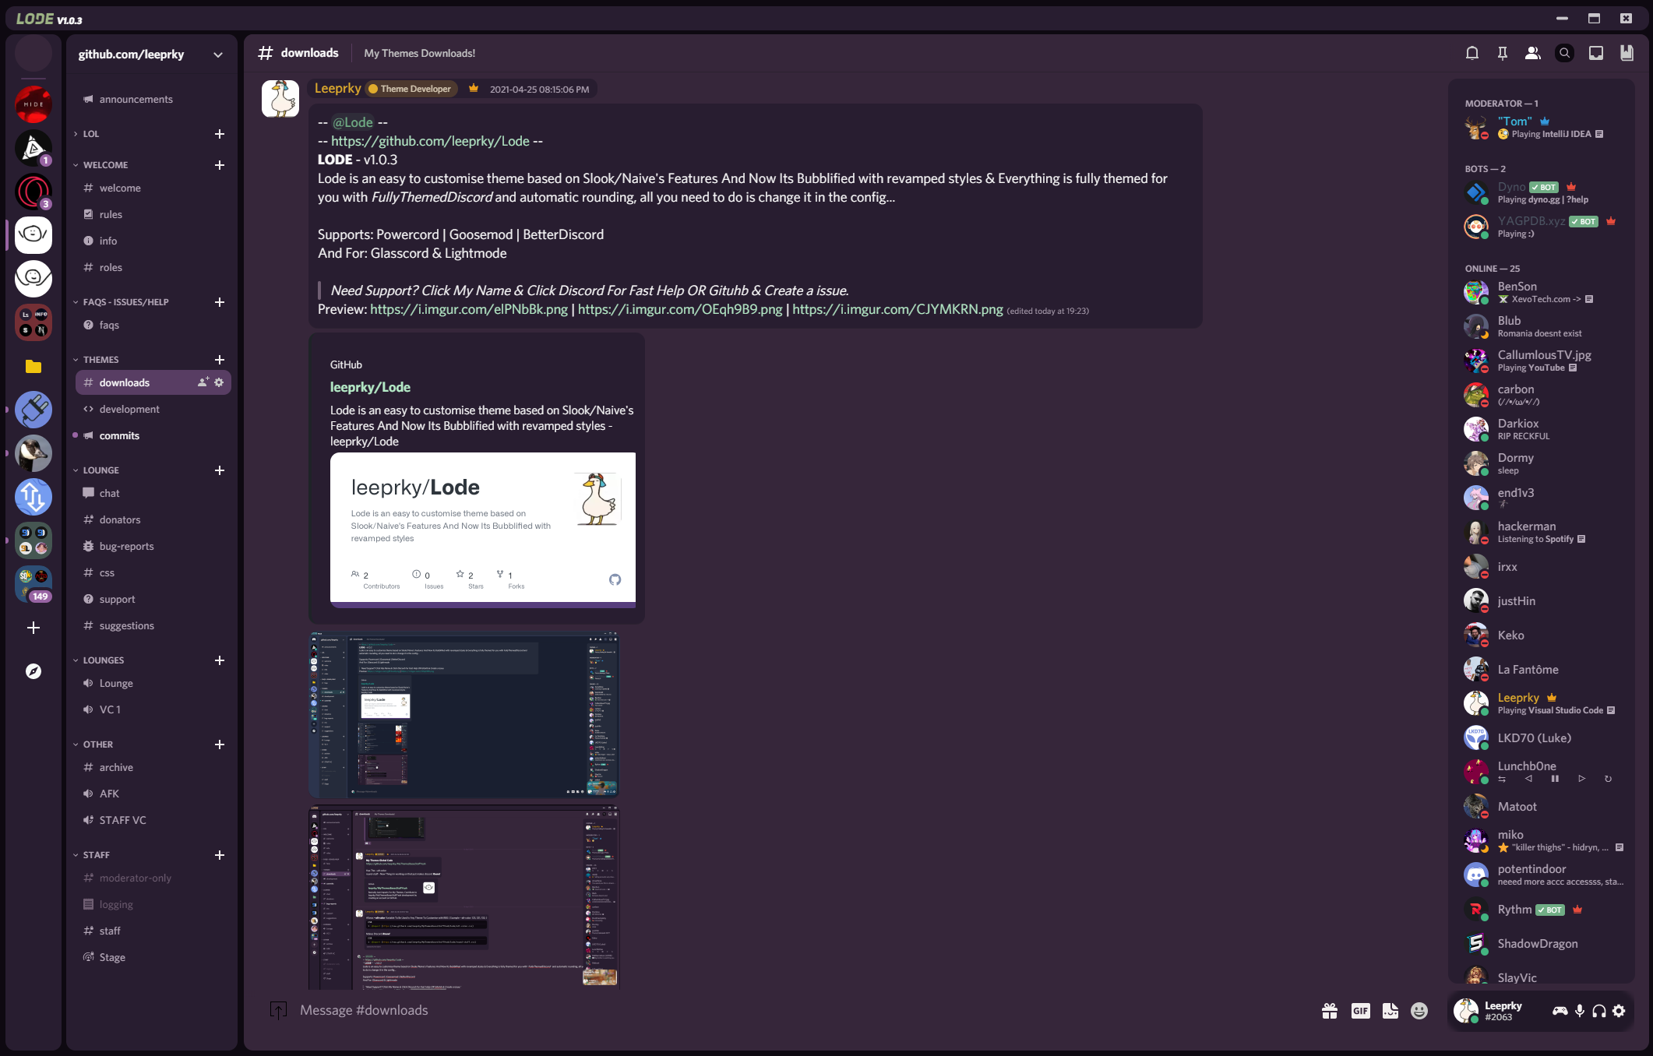Image resolution: width=1653 pixels, height=1056 pixels.
Task: Click the gift Nitro icon
Action: 1330,1011
